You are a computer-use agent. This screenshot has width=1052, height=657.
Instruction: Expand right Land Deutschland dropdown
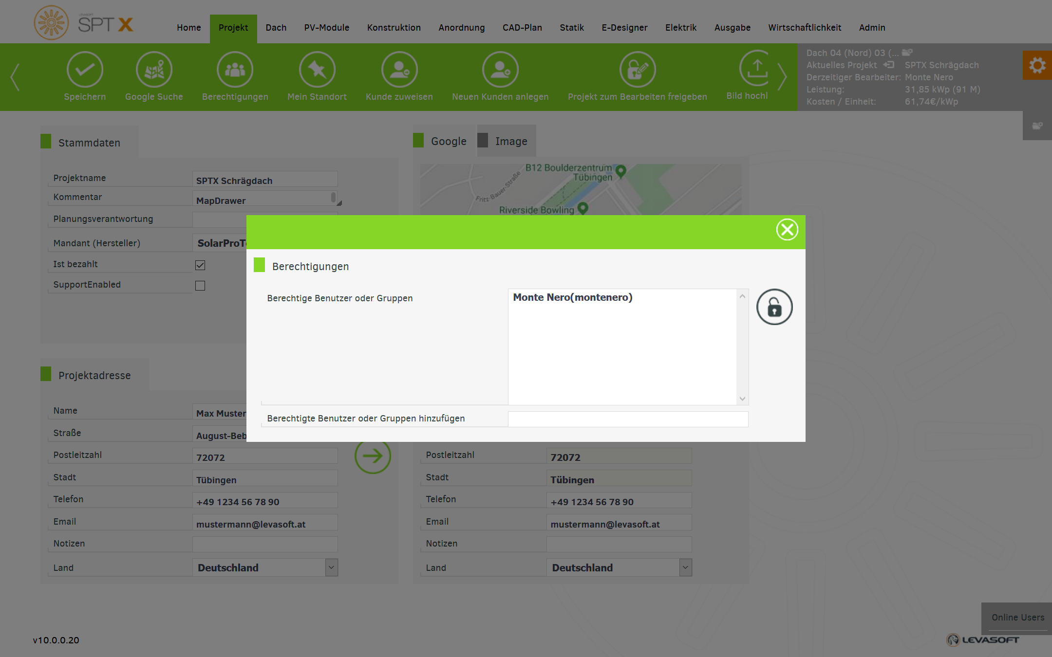pyautogui.click(x=685, y=567)
